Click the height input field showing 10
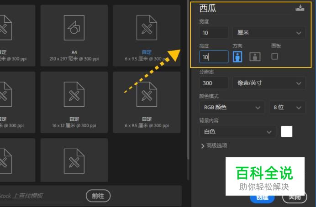Viewport: 316px width, 207px height. click(x=214, y=57)
